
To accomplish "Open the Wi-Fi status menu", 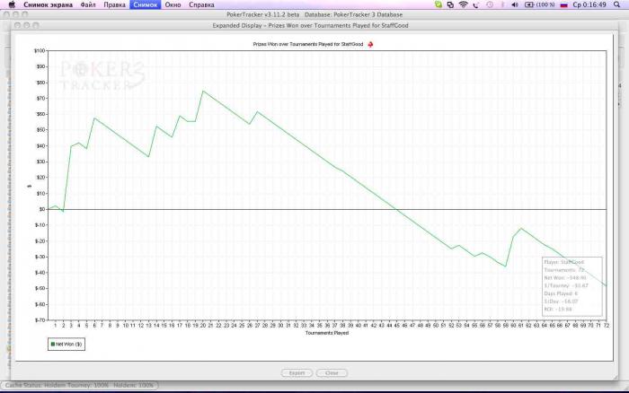I will click(x=464, y=4).
